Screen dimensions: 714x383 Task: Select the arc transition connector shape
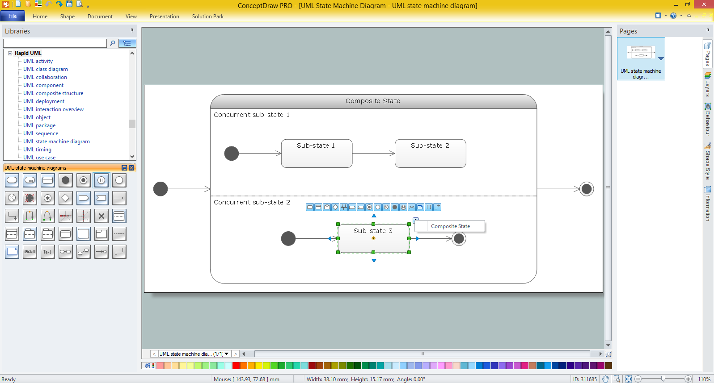tap(48, 216)
